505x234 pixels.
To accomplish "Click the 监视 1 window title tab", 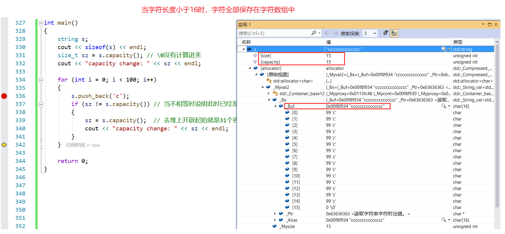I will tap(245, 25).
